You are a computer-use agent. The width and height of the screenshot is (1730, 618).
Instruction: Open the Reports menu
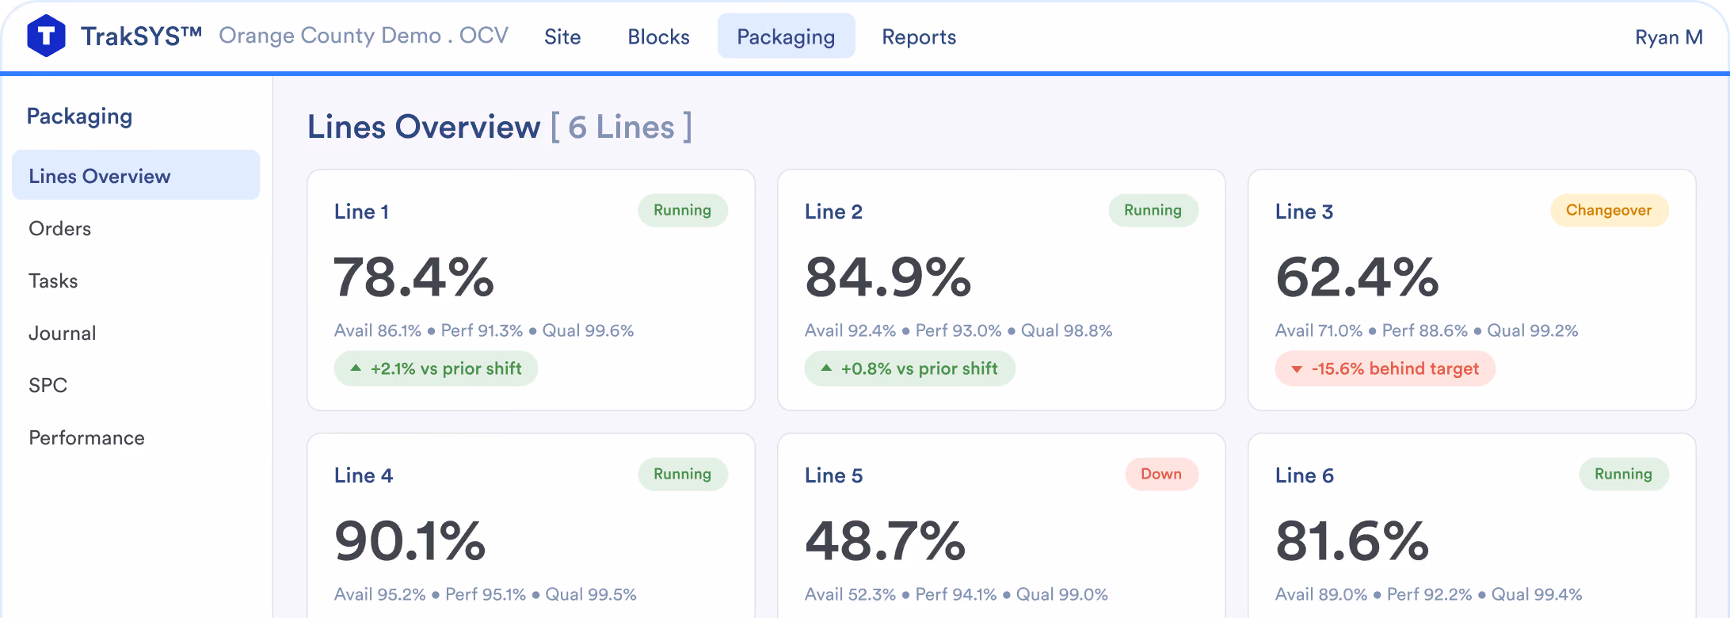[919, 36]
